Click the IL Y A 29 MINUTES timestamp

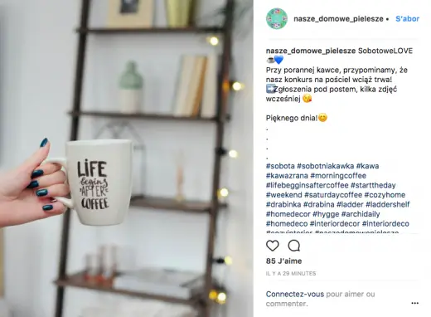pyautogui.click(x=291, y=273)
